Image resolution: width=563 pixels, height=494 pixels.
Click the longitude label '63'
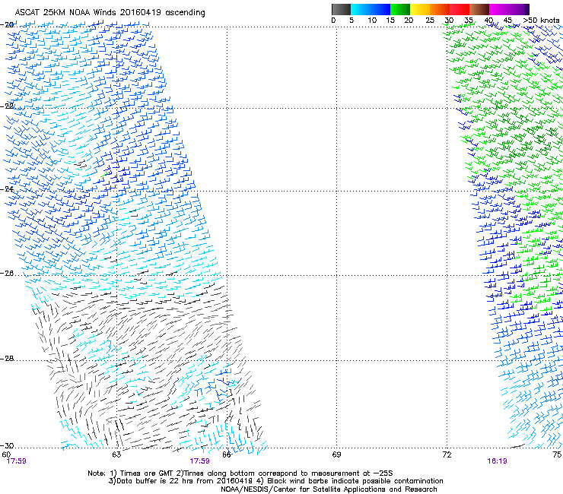coord(116,454)
